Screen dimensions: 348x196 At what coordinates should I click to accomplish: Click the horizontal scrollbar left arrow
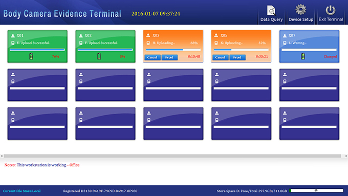pyautogui.click(x=2, y=156)
